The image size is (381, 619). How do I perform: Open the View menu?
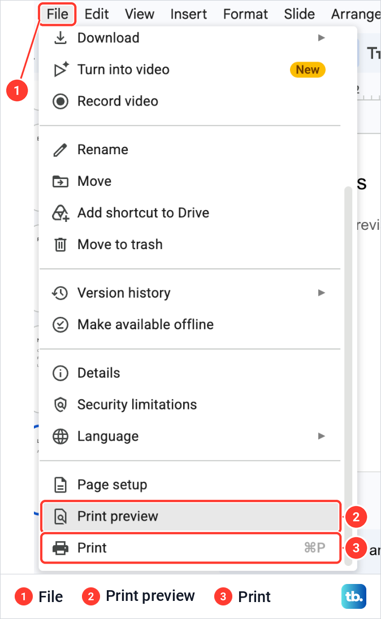(140, 14)
